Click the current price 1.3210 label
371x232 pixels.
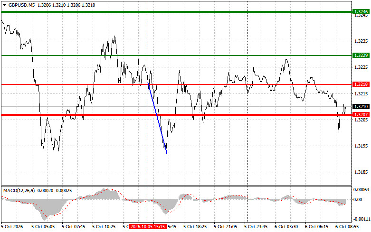coord(361,107)
